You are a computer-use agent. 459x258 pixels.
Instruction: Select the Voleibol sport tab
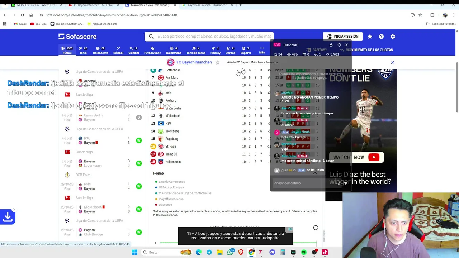pos(133,51)
